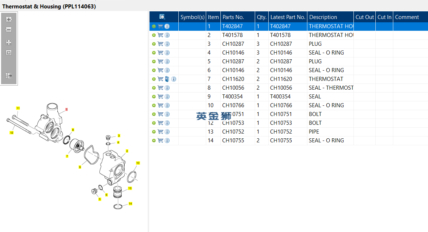Sort by Item column header
The image size is (428, 232).
(213, 17)
